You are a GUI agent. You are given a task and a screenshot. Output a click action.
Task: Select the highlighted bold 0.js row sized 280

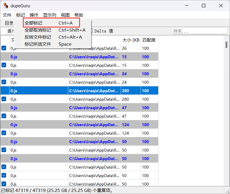79,90
